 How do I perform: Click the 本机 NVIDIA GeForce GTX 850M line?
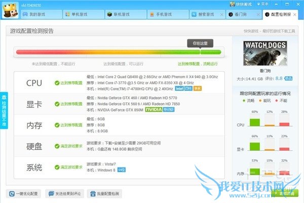tap(115, 110)
